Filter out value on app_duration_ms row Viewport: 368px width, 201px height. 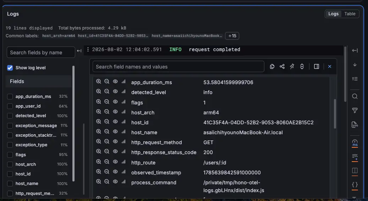pos(107,81)
